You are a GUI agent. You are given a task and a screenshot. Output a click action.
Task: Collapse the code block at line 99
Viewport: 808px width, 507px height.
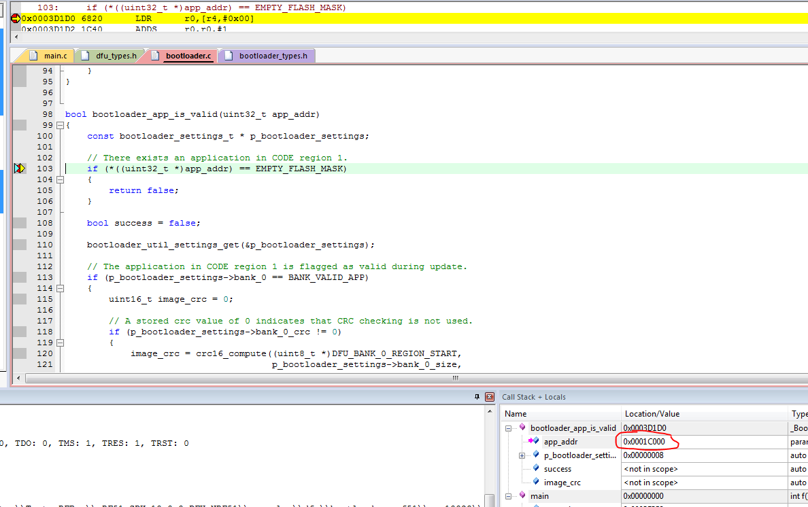pos(61,125)
